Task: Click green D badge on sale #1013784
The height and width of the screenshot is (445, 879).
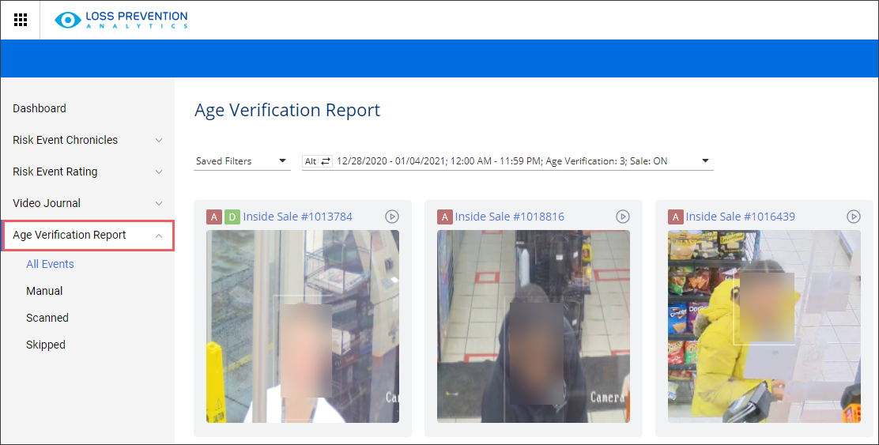Action: pyautogui.click(x=232, y=217)
